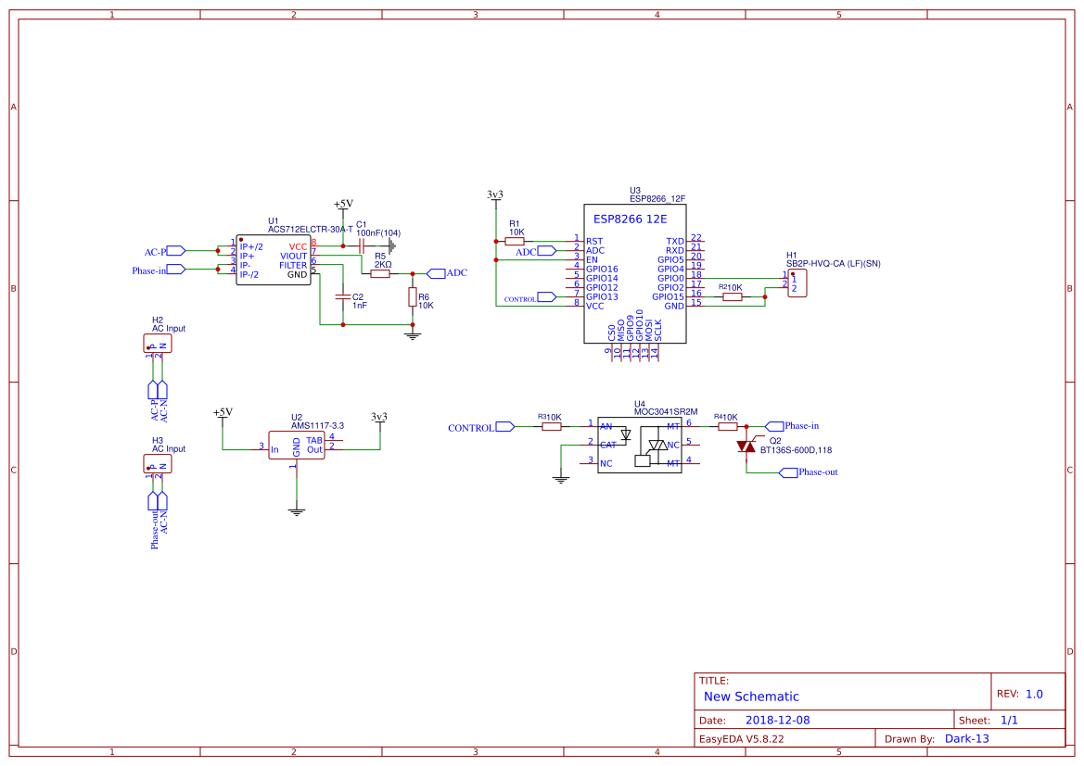The height and width of the screenshot is (766, 1084).
Task: Select the BT136S-600D triac Q2
Action: point(747,447)
